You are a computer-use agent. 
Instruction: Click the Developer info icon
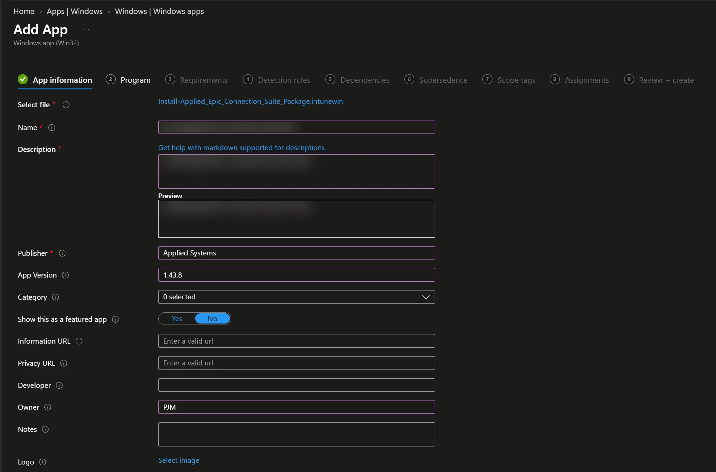(x=59, y=386)
